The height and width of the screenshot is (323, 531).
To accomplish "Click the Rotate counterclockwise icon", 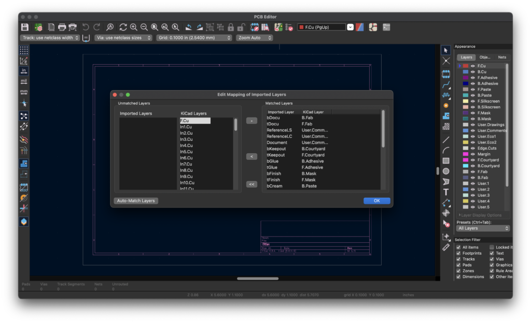I will click(x=189, y=27).
